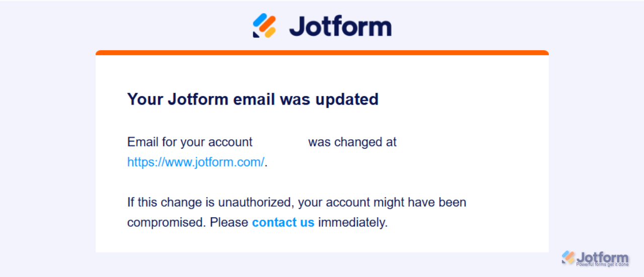This screenshot has height=277, width=644.
Task: Click the 'was changed at' text
Action: pos(352,142)
